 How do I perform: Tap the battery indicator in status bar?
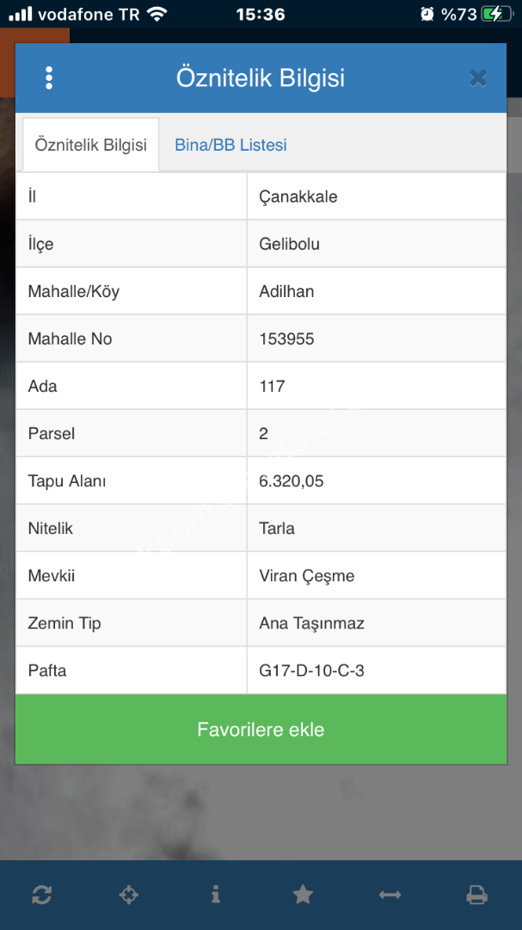[x=494, y=14]
